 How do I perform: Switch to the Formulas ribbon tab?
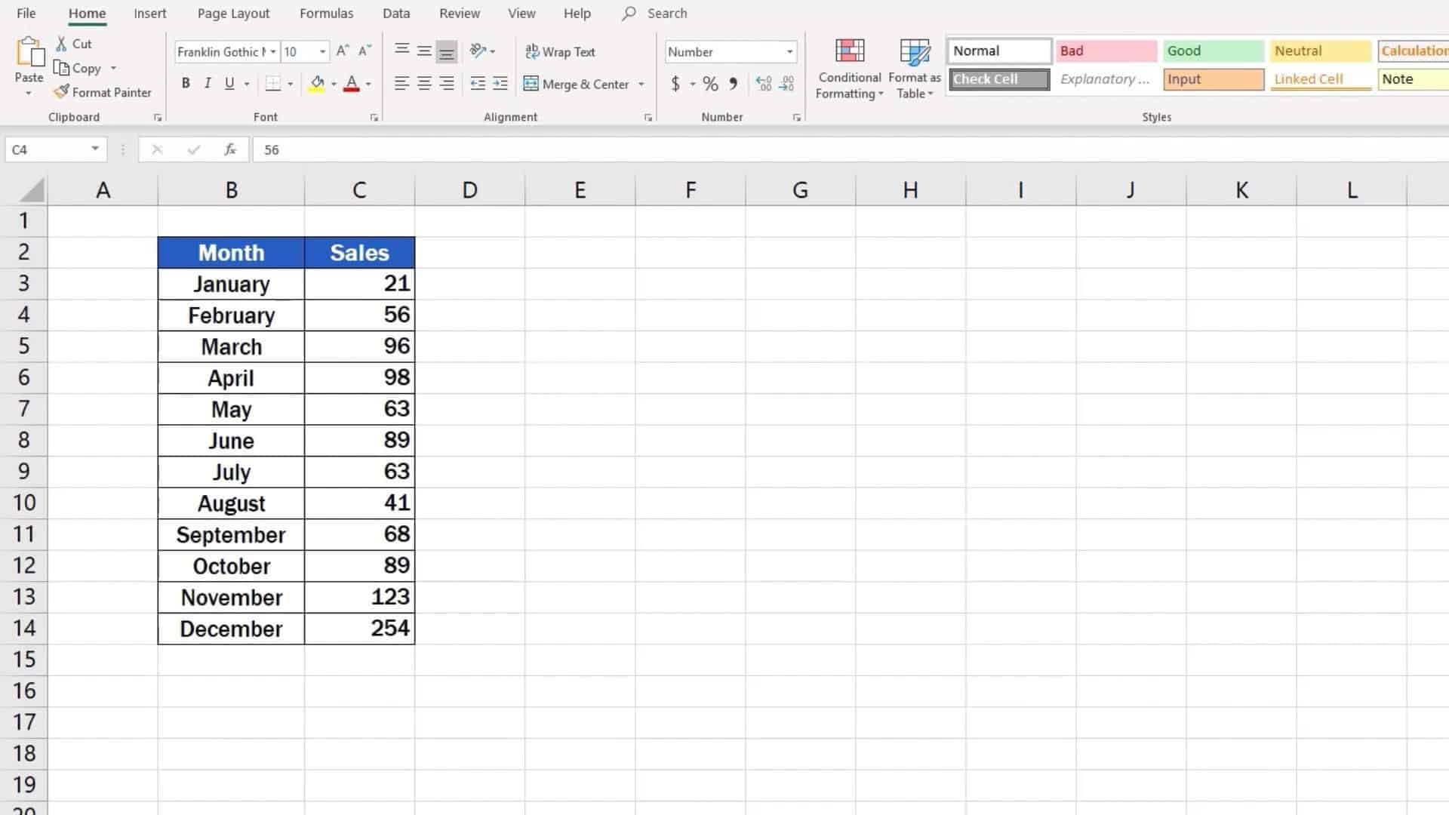coord(326,13)
